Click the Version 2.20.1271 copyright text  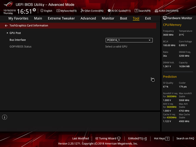pos(98,144)
